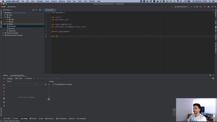Open the Java Enterprise tool window

click(61, 119)
